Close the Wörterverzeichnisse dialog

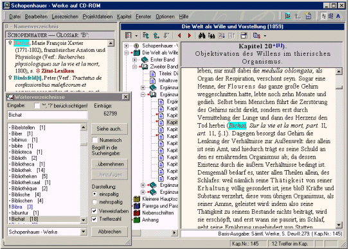(125, 97)
